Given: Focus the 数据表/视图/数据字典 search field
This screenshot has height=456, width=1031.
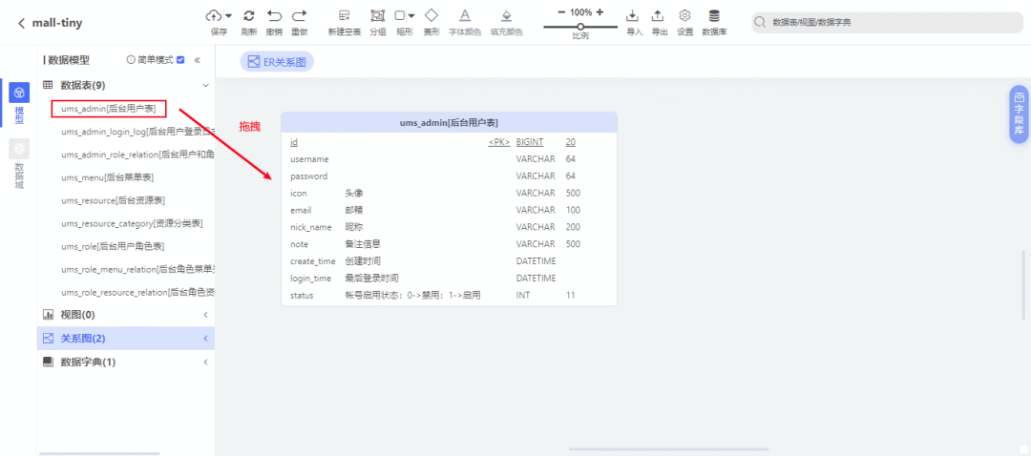Looking at the screenshot, I should tap(886, 22).
